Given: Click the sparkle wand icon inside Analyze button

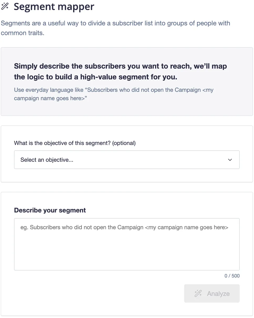Looking at the screenshot, I should click(198, 293).
